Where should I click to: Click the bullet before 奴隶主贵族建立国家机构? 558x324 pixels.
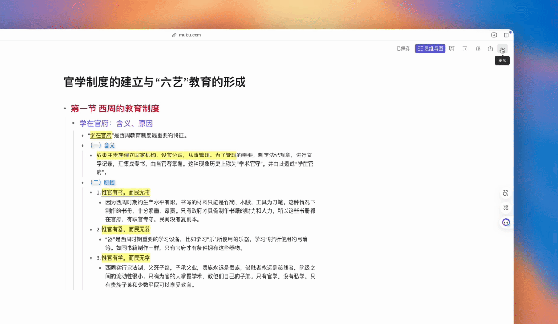[x=91, y=155]
